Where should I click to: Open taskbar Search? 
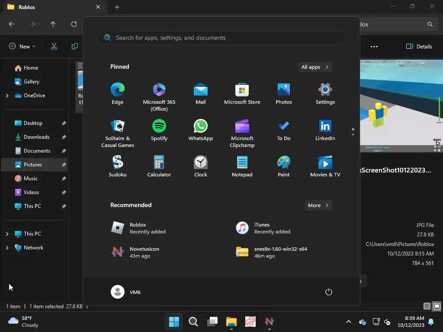point(193,322)
